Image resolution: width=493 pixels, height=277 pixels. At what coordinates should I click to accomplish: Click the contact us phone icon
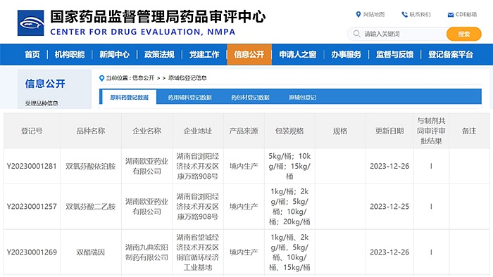(x=404, y=15)
